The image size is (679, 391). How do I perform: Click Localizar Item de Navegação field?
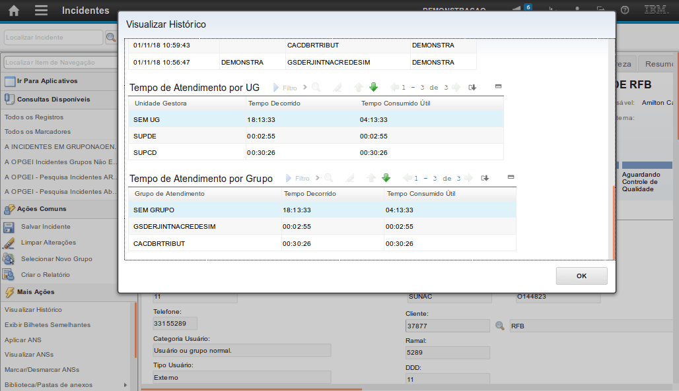(61, 62)
